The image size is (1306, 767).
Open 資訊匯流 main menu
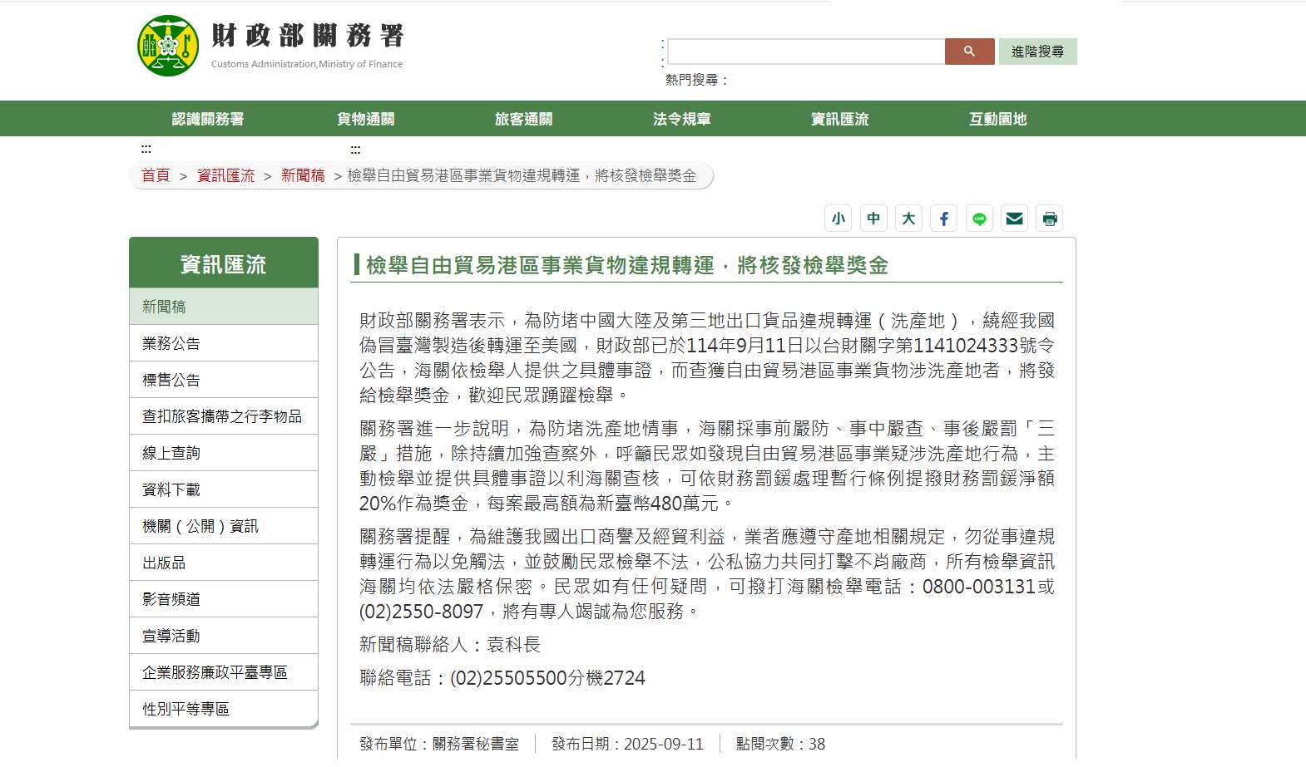pos(840,119)
